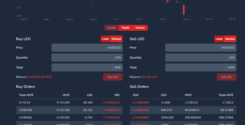The image size is (245, 125).
Task: Focus the Sell LEO Total field
Action: [196, 67]
